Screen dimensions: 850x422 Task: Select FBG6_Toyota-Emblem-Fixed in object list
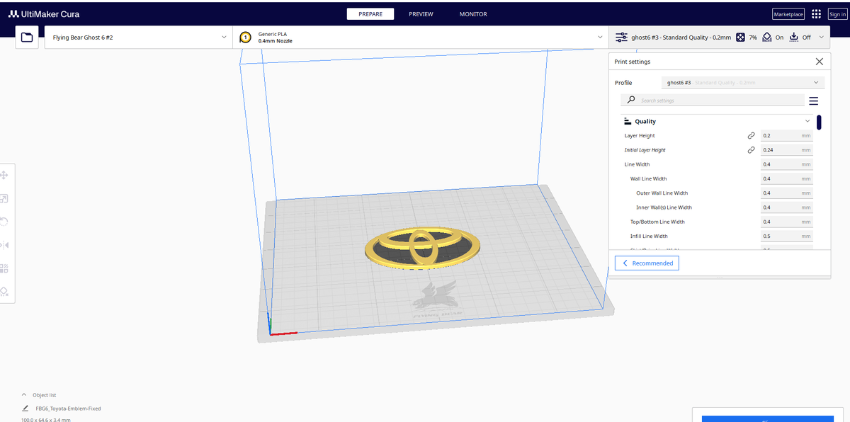pos(68,409)
